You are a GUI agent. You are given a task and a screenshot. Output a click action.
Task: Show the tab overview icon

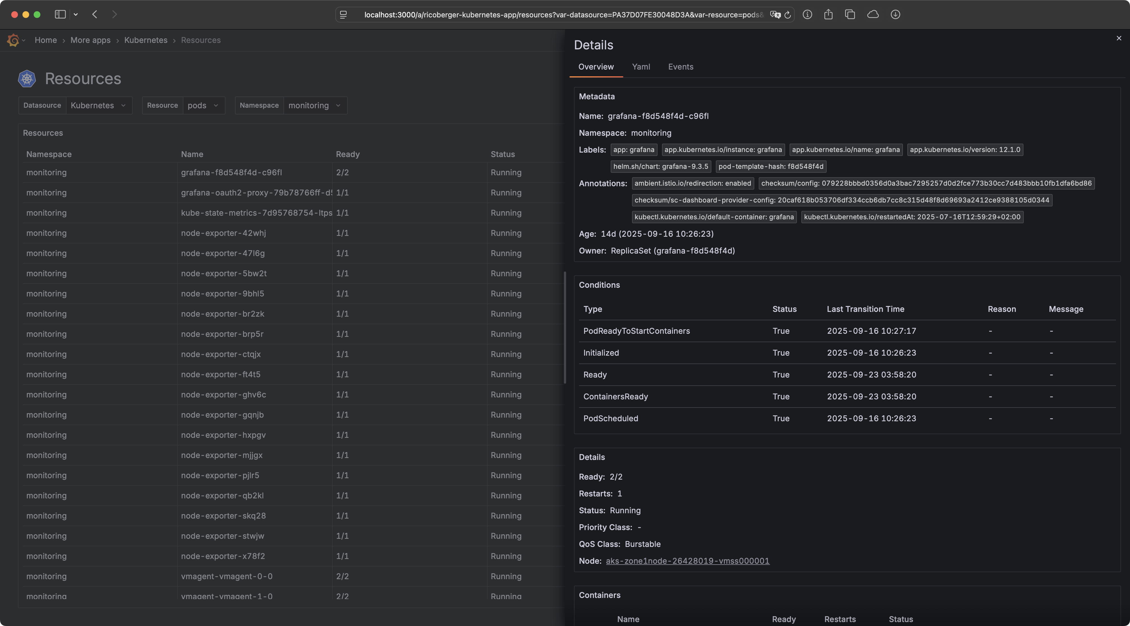pos(850,15)
